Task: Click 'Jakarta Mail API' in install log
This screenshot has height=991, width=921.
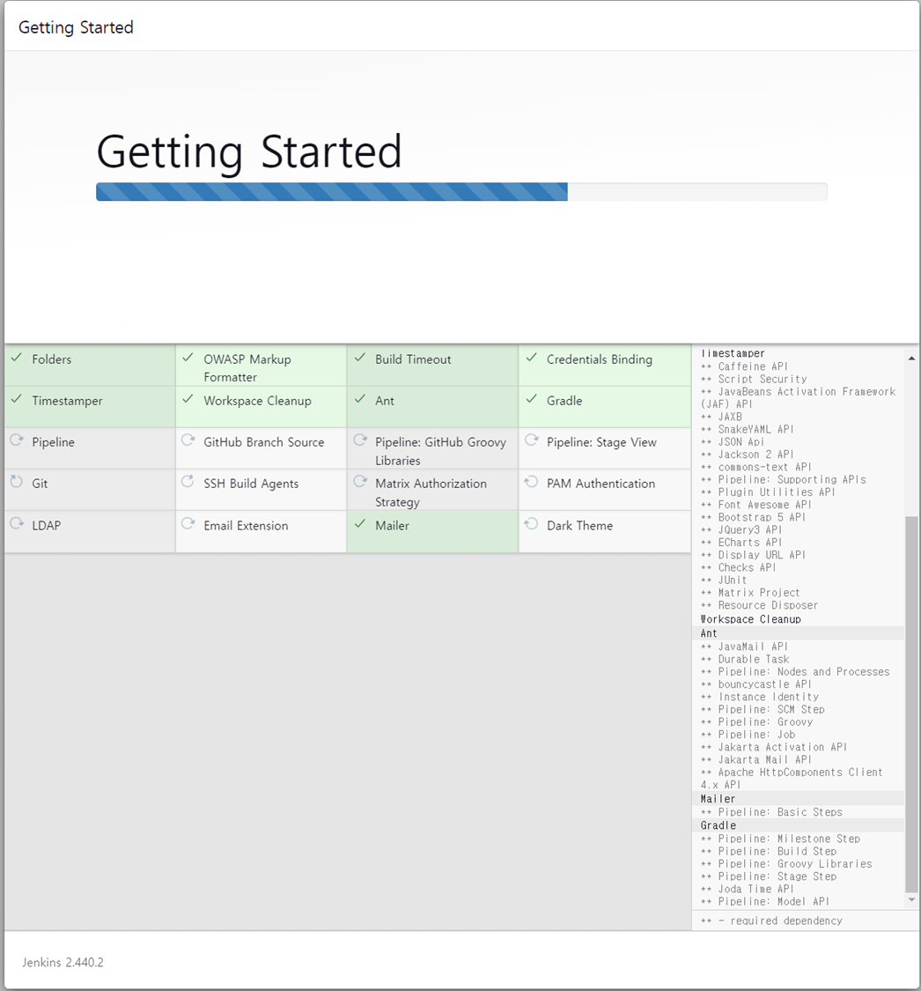Action: point(765,759)
